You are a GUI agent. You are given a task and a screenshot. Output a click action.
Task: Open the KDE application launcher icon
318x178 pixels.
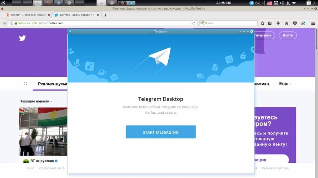[3, 3]
